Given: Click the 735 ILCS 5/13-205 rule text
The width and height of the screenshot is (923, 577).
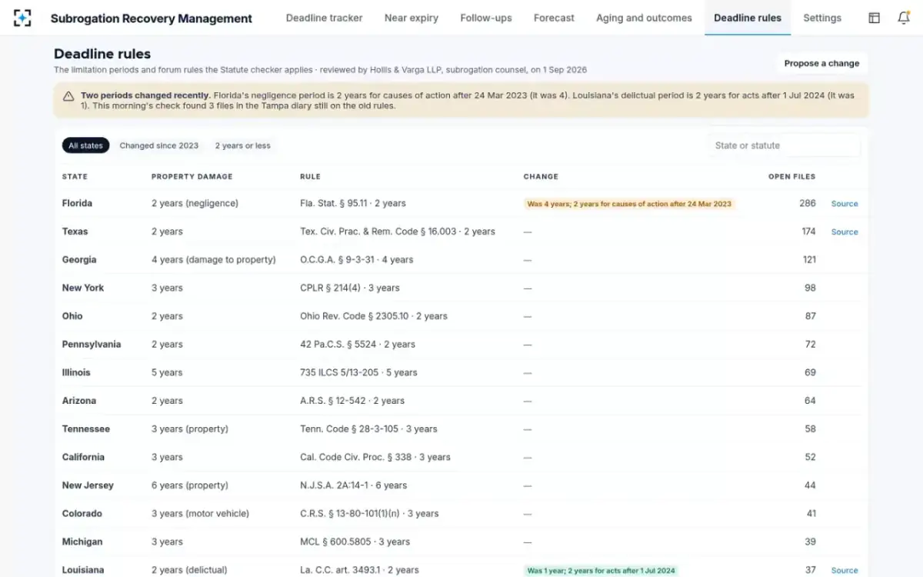Looking at the screenshot, I should pyautogui.click(x=358, y=372).
